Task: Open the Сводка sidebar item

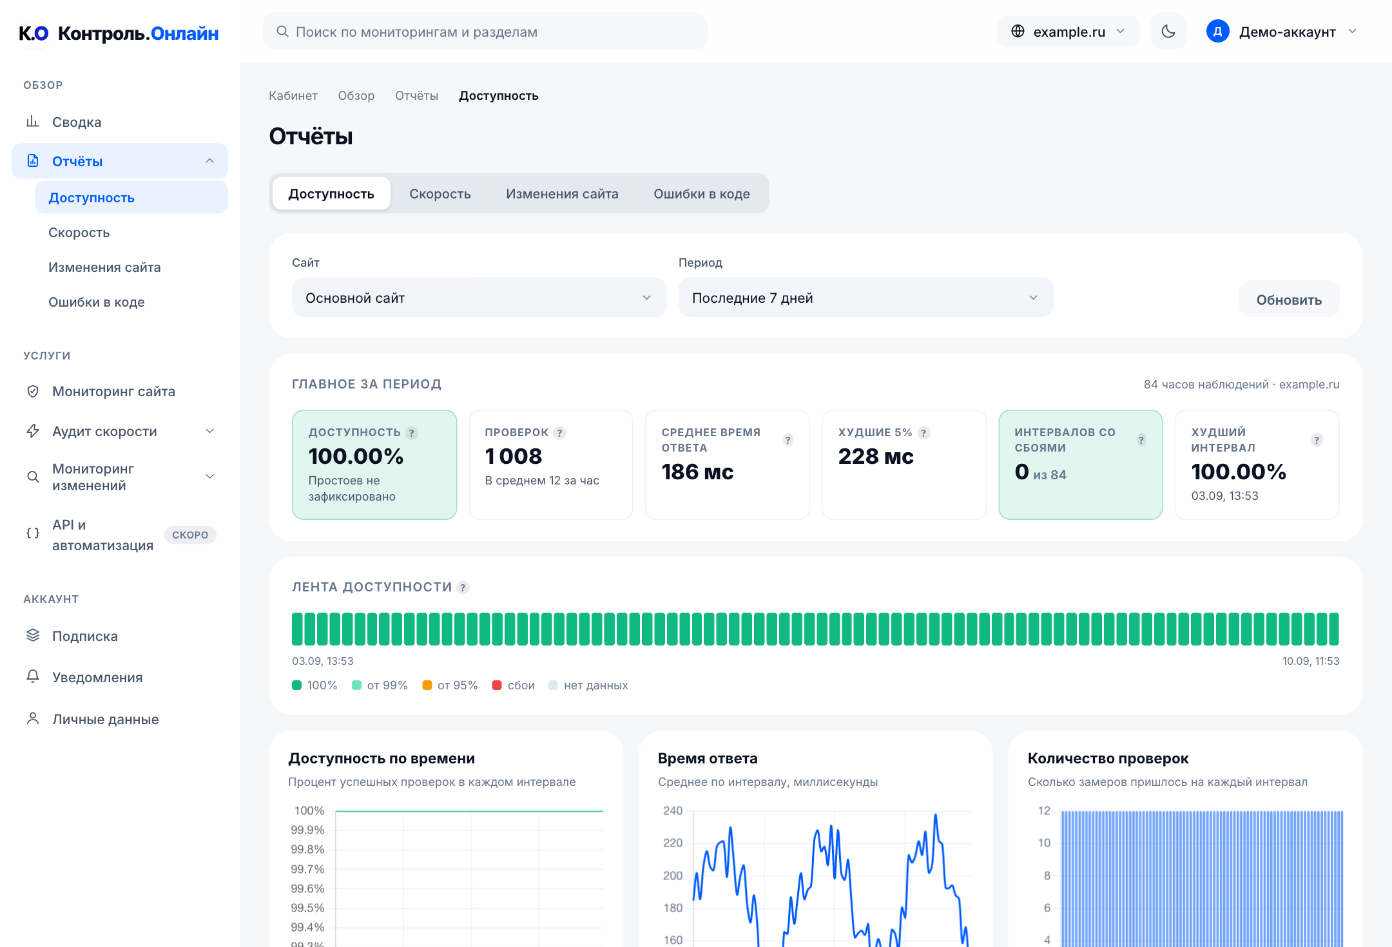Action: coord(120,122)
